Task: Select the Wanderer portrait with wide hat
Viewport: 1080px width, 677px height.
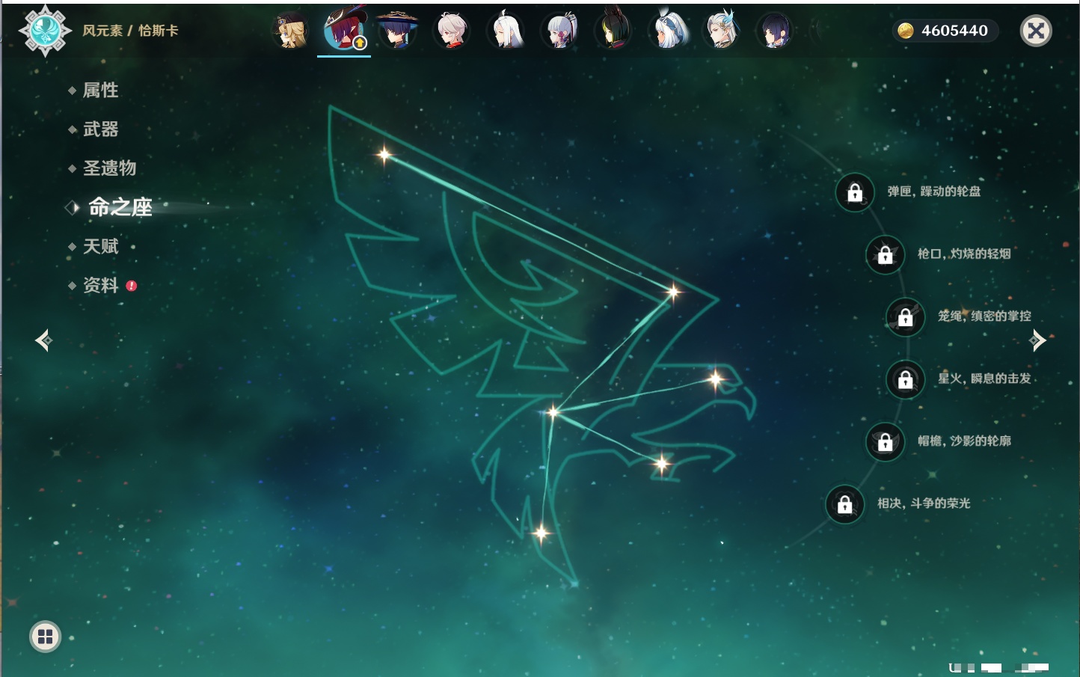Action: pos(397,31)
